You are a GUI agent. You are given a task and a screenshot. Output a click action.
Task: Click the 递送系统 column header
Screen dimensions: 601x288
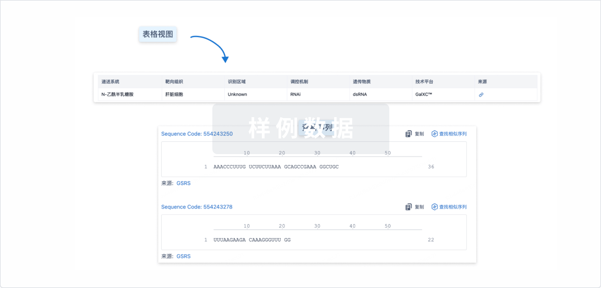tap(110, 82)
